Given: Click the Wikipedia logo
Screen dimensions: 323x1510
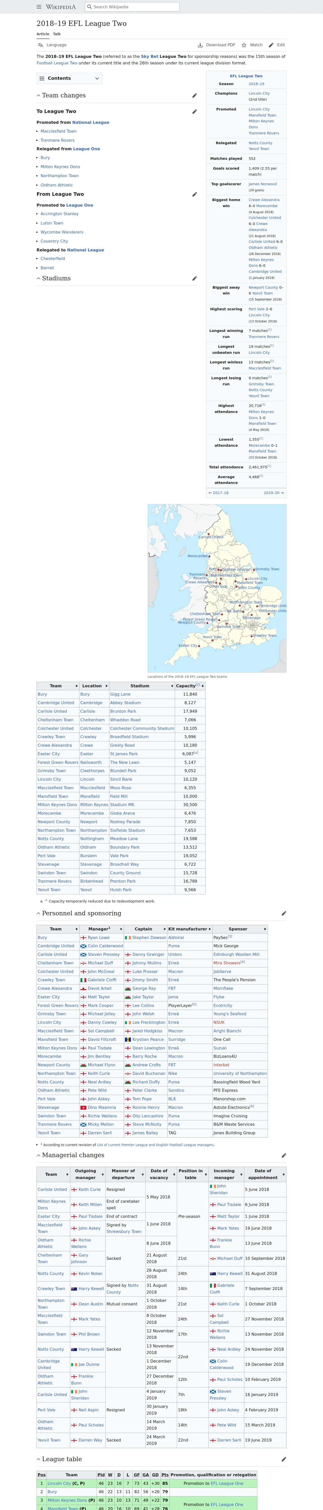Looking at the screenshot, I should [61, 7].
